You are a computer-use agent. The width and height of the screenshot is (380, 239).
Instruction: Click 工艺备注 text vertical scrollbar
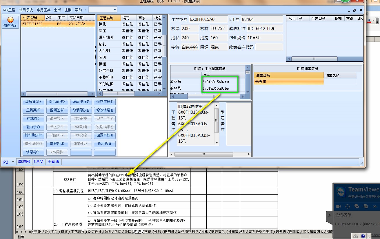(x=216, y=124)
